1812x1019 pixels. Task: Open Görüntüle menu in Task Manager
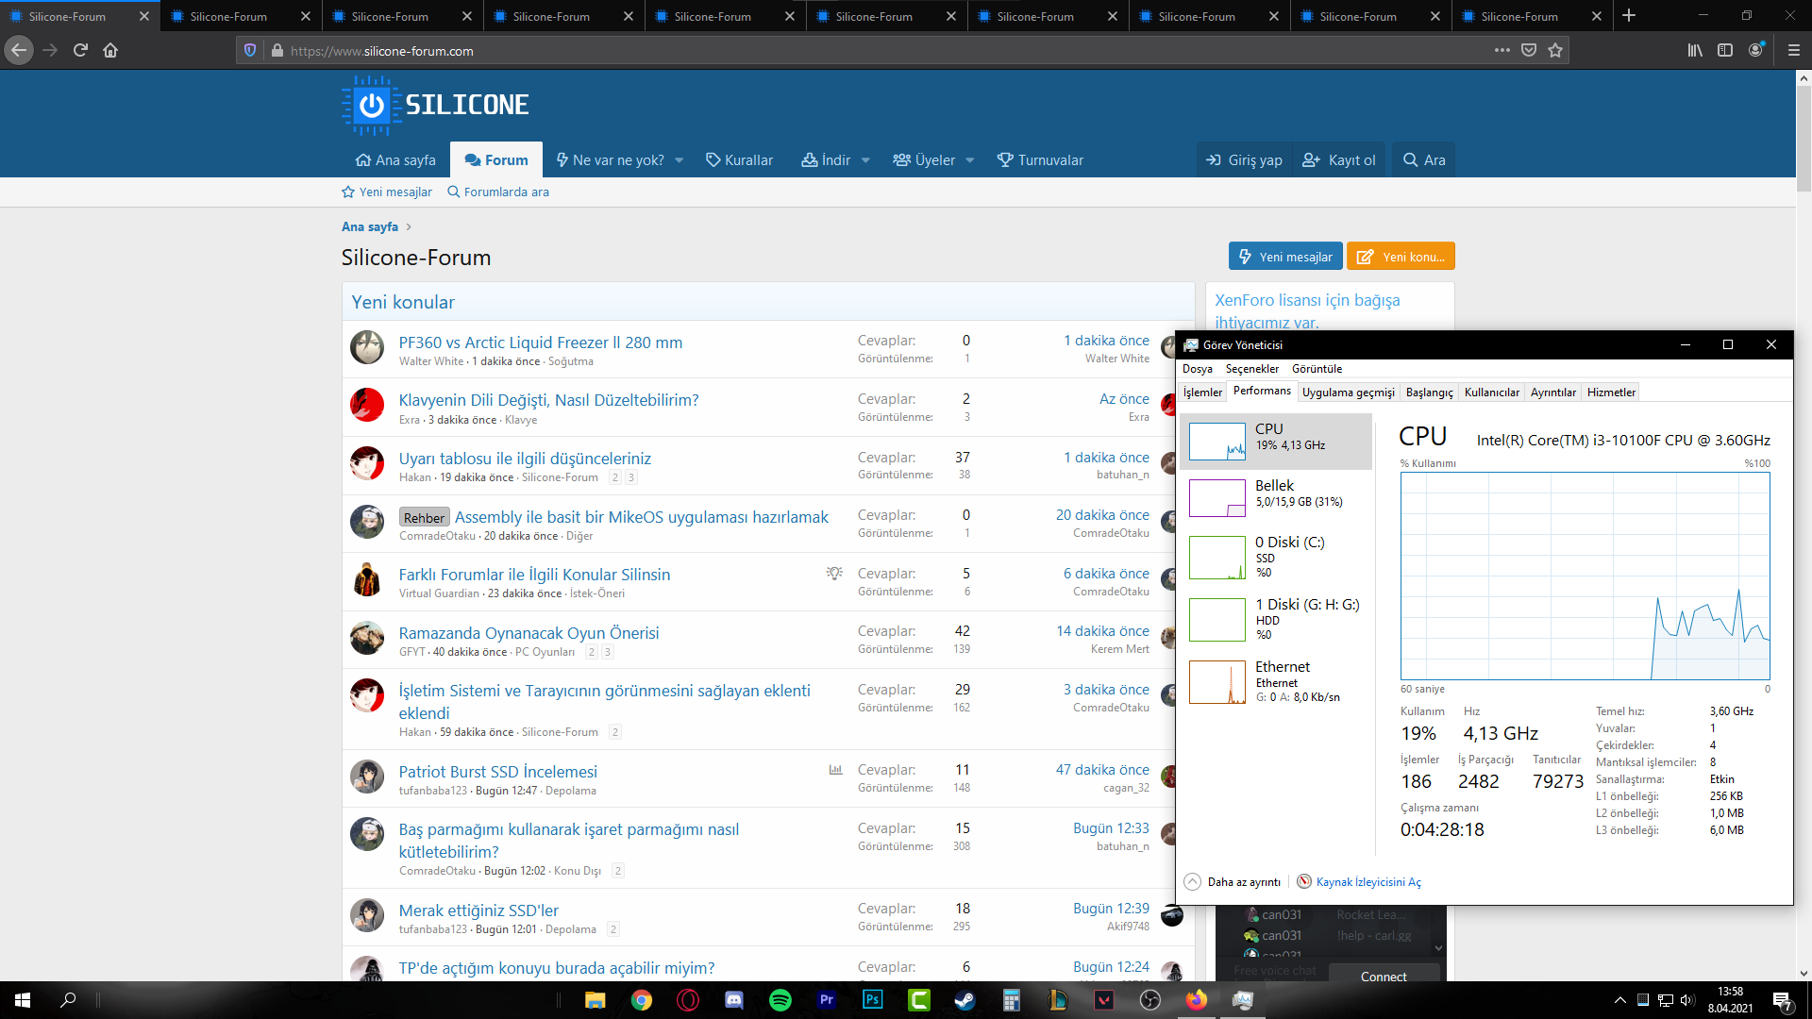point(1317,369)
